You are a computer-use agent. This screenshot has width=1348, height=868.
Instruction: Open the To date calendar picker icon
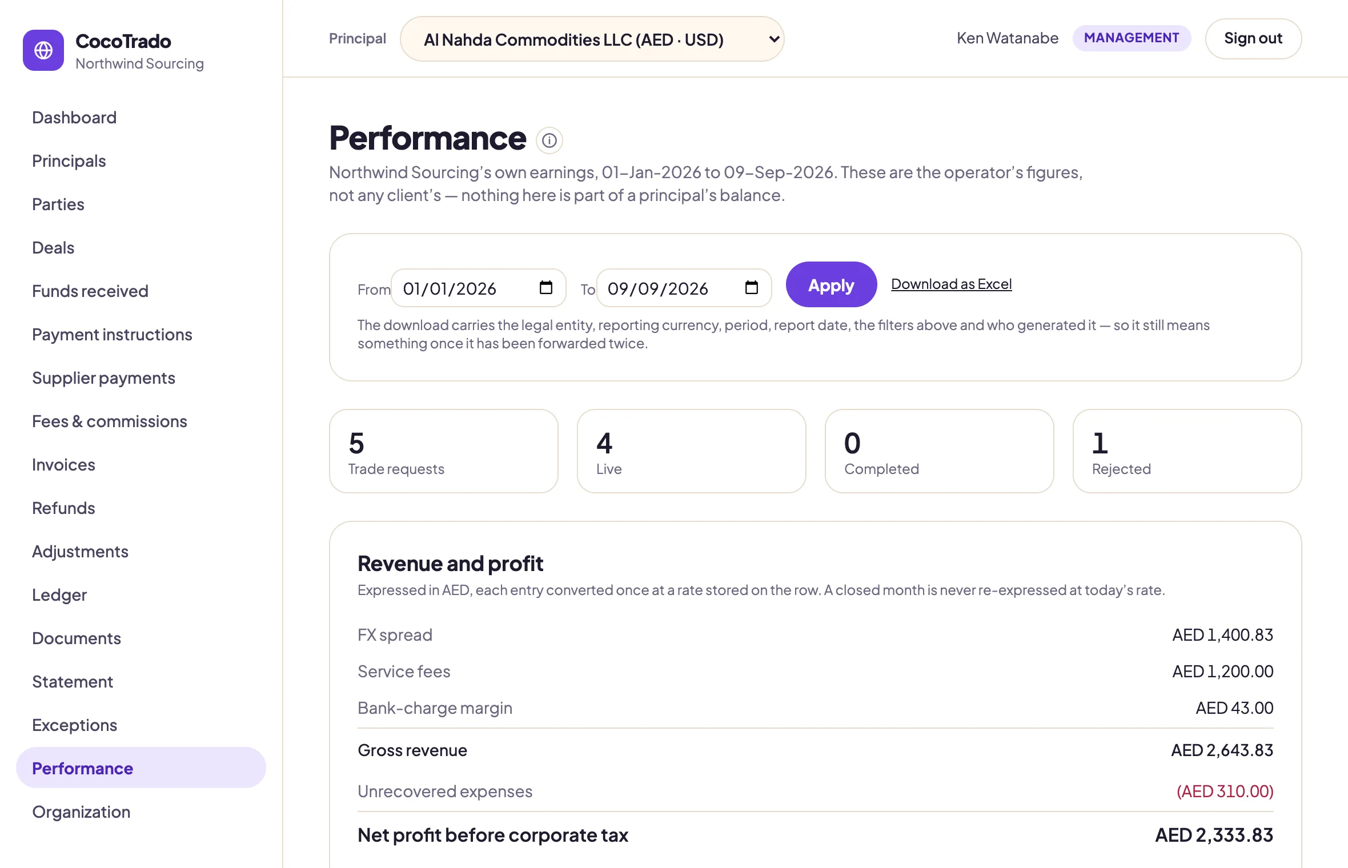pos(751,288)
